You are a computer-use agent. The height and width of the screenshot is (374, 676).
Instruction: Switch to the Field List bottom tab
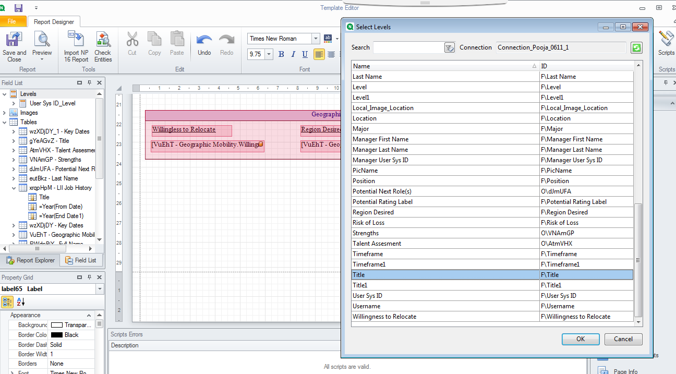point(81,260)
